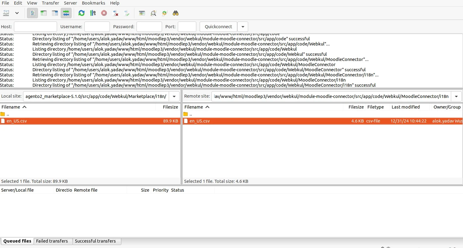Open the Bookmarks menu

click(93, 3)
